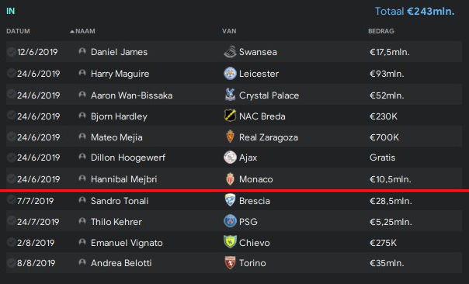Screen dimensions: 469x284
Task: Select the IN transfers tab label
Action: 10,11
